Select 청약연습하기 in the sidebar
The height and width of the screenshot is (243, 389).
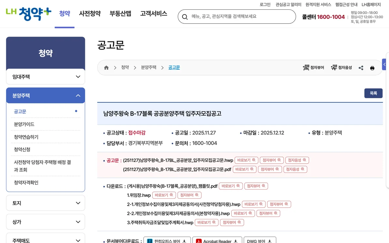[26, 137]
